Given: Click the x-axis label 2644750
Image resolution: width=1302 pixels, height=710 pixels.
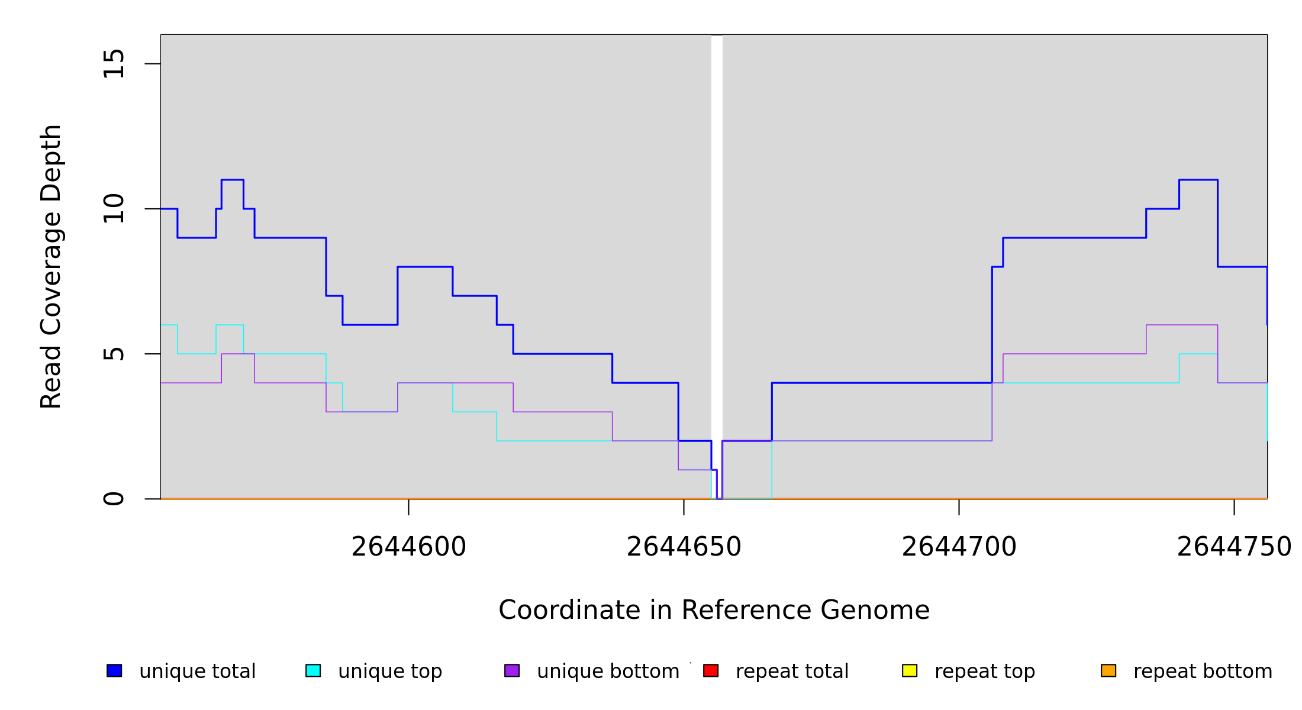Looking at the screenshot, I should click(1234, 547).
